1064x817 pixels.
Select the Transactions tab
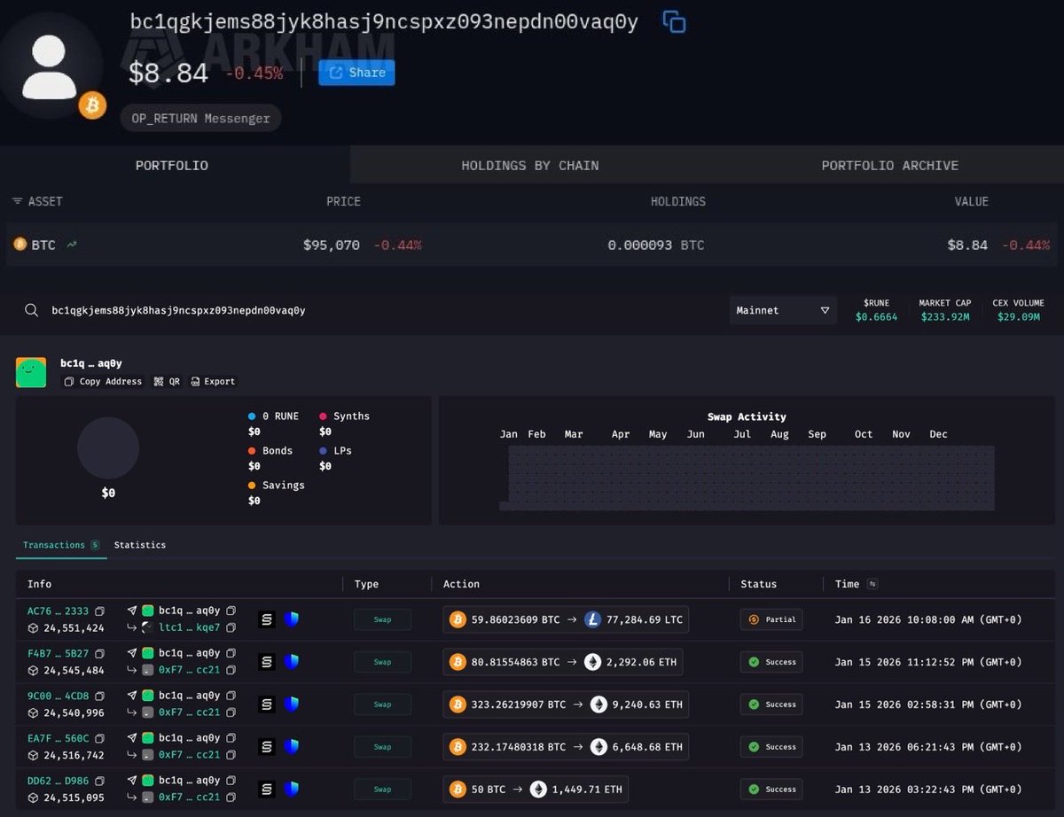click(61, 545)
